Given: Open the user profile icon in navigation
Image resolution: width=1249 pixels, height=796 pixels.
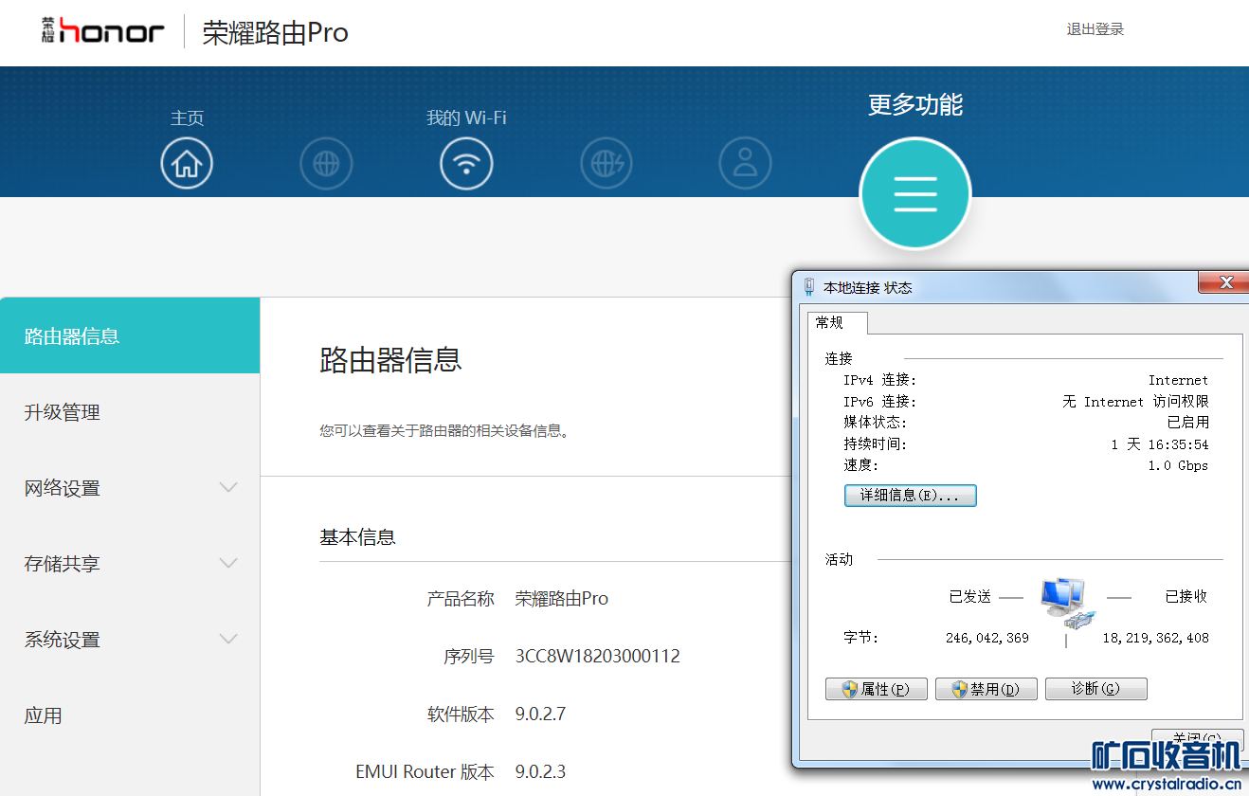Looking at the screenshot, I should (746, 164).
